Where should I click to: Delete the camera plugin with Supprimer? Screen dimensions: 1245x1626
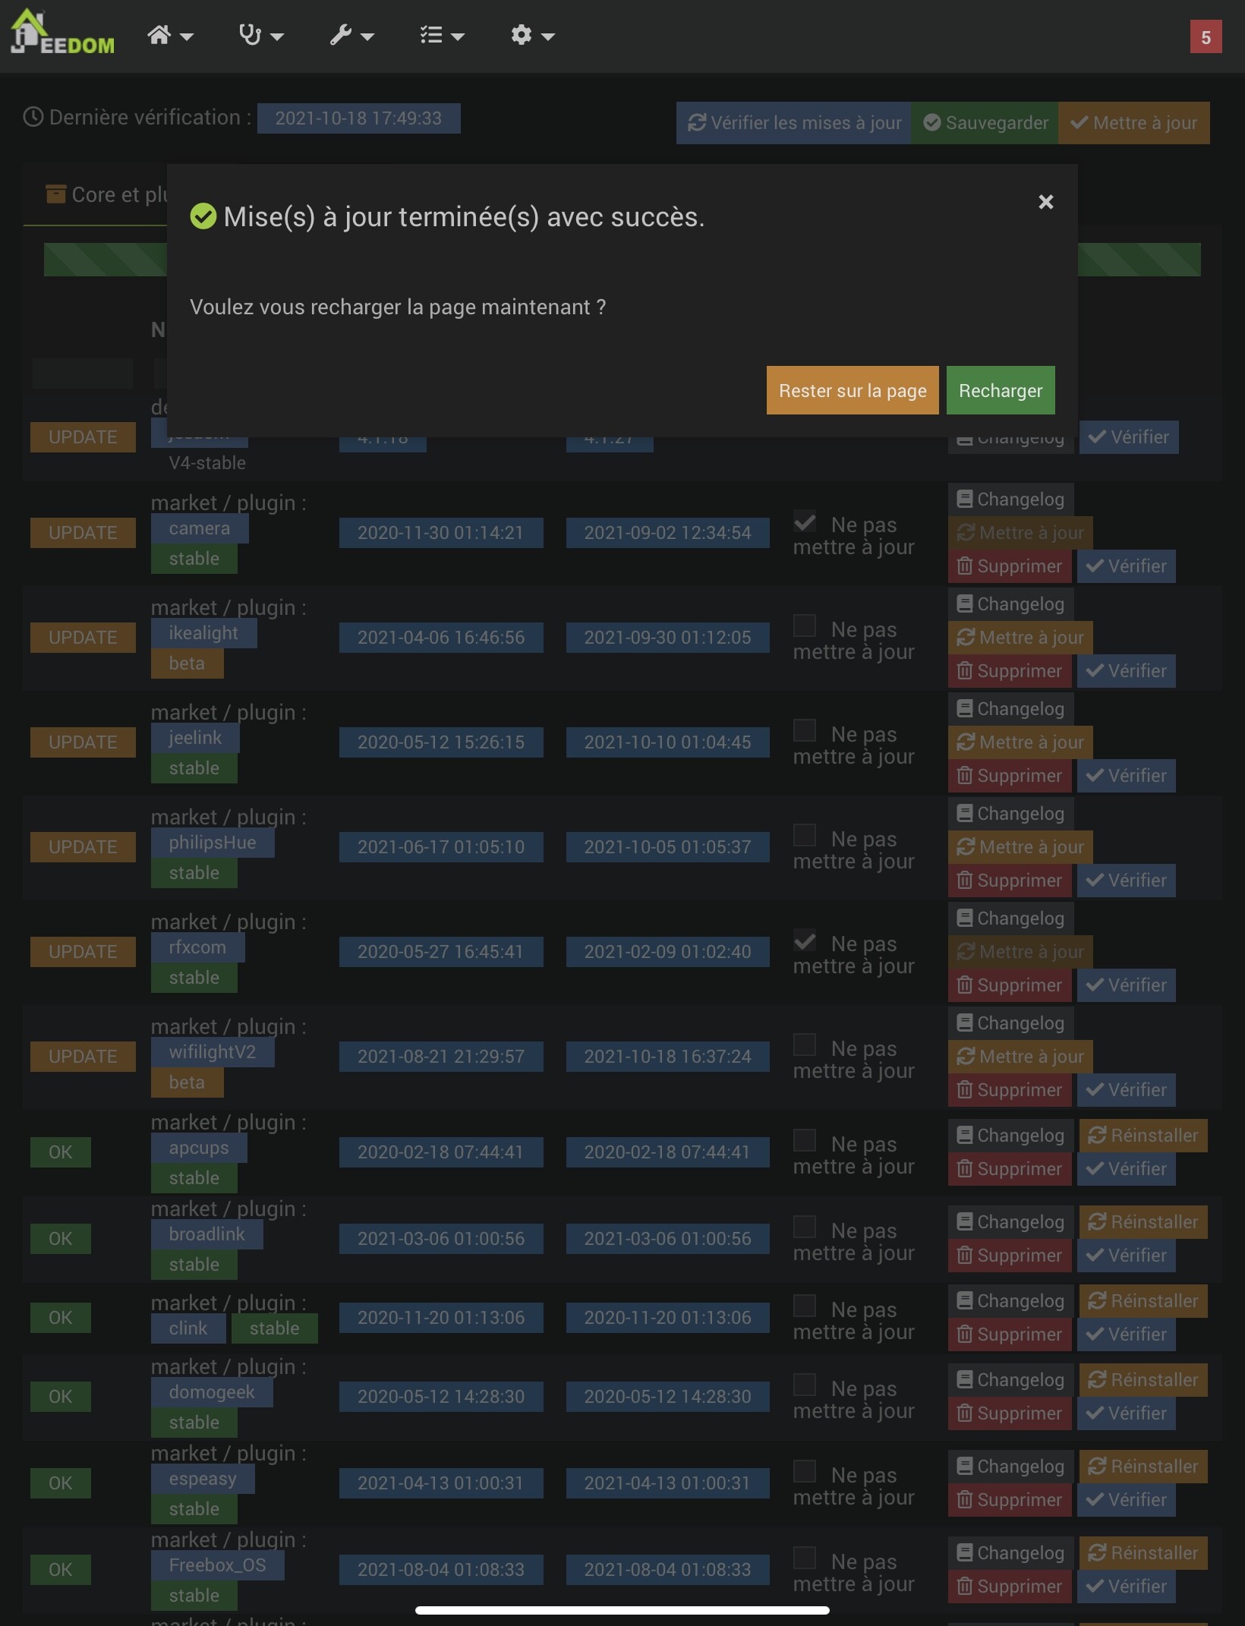(1010, 566)
